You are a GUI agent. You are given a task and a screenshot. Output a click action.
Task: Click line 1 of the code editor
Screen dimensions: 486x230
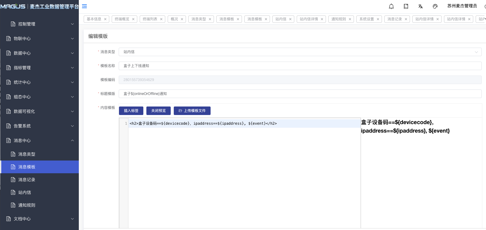pyautogui.click(x=244, y=123)
